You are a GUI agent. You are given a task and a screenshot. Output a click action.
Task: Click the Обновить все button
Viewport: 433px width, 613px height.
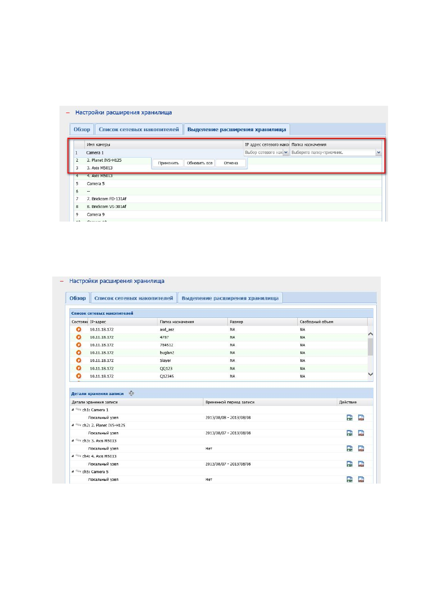click(x=200, y=163)
